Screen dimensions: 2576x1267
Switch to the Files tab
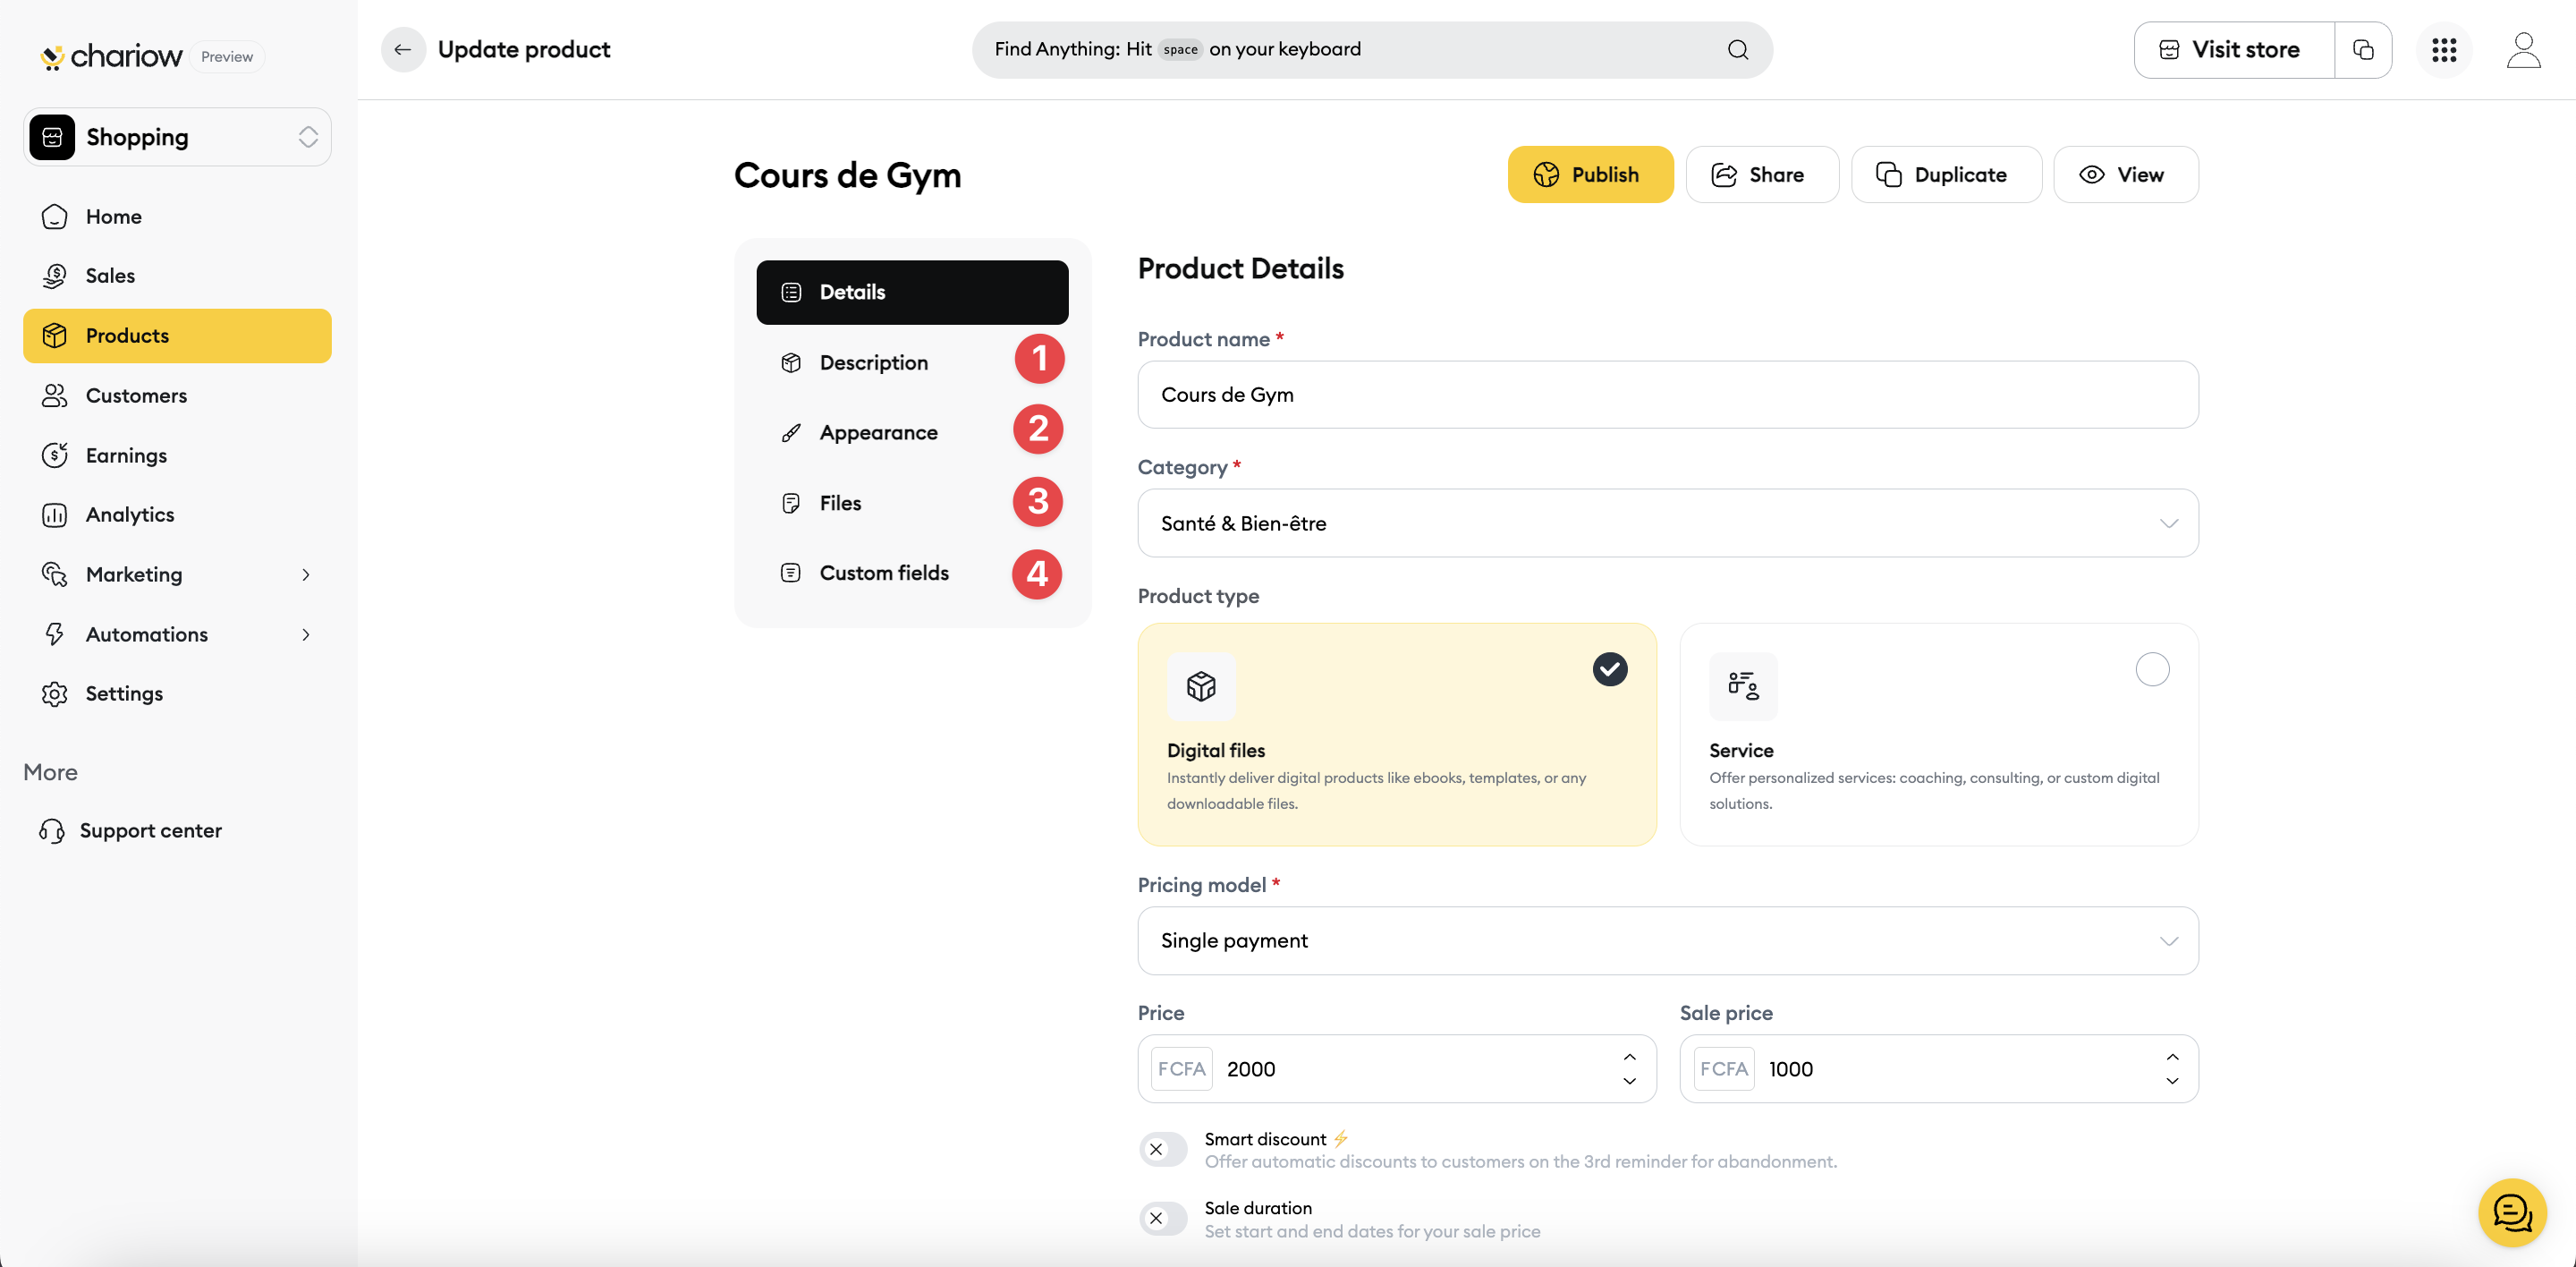912,503
